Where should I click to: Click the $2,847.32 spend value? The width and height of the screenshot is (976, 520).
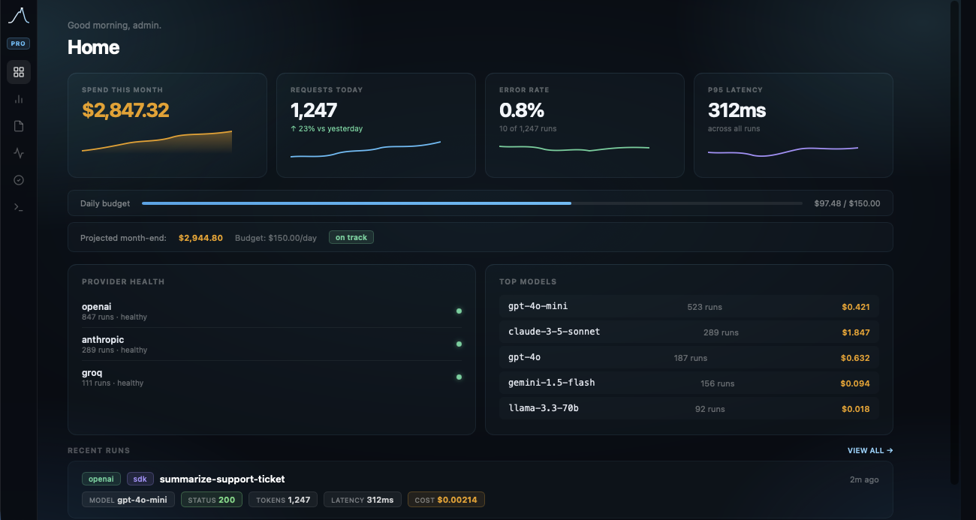tap(125, 110)
